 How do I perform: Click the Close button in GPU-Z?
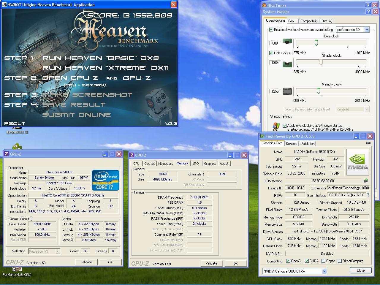coord(361,270)
